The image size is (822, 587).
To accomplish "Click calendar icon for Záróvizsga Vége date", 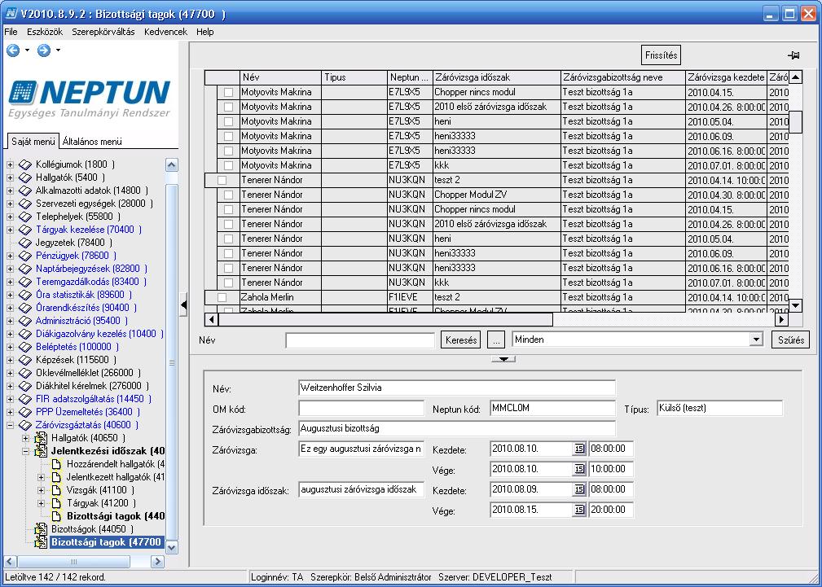I will (579, 469).
